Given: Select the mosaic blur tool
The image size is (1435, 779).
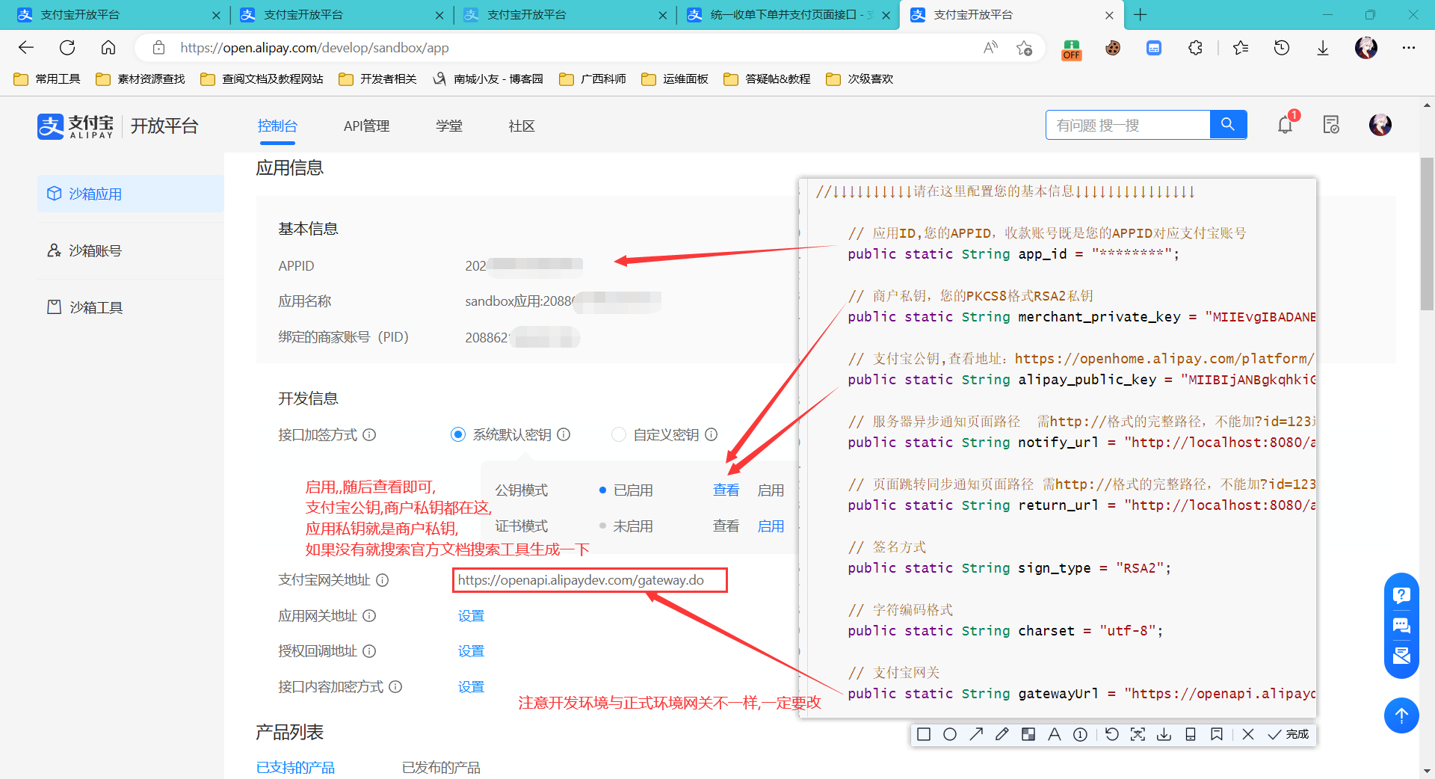Looking at the screenshot, I should 1028,734.
